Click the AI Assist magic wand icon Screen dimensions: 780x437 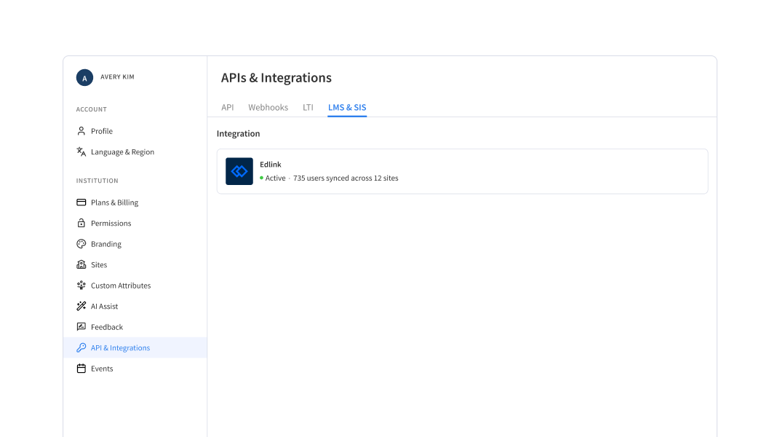[81, 306]
